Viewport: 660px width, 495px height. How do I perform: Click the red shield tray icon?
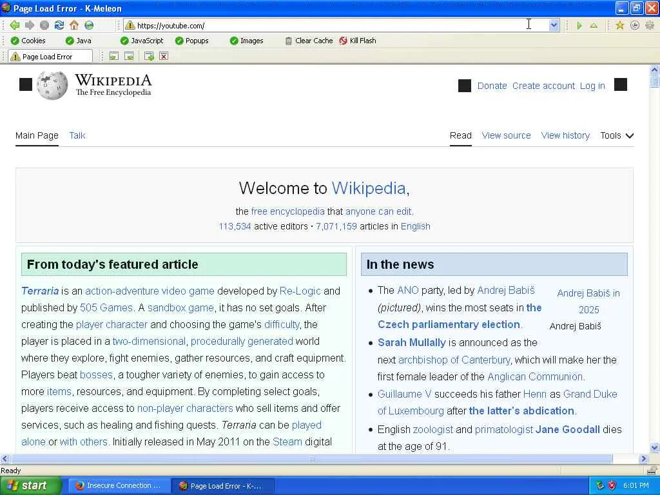[612, 486]
